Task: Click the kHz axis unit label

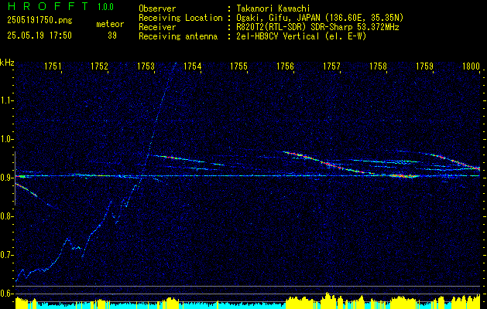Action: (7, 63)
